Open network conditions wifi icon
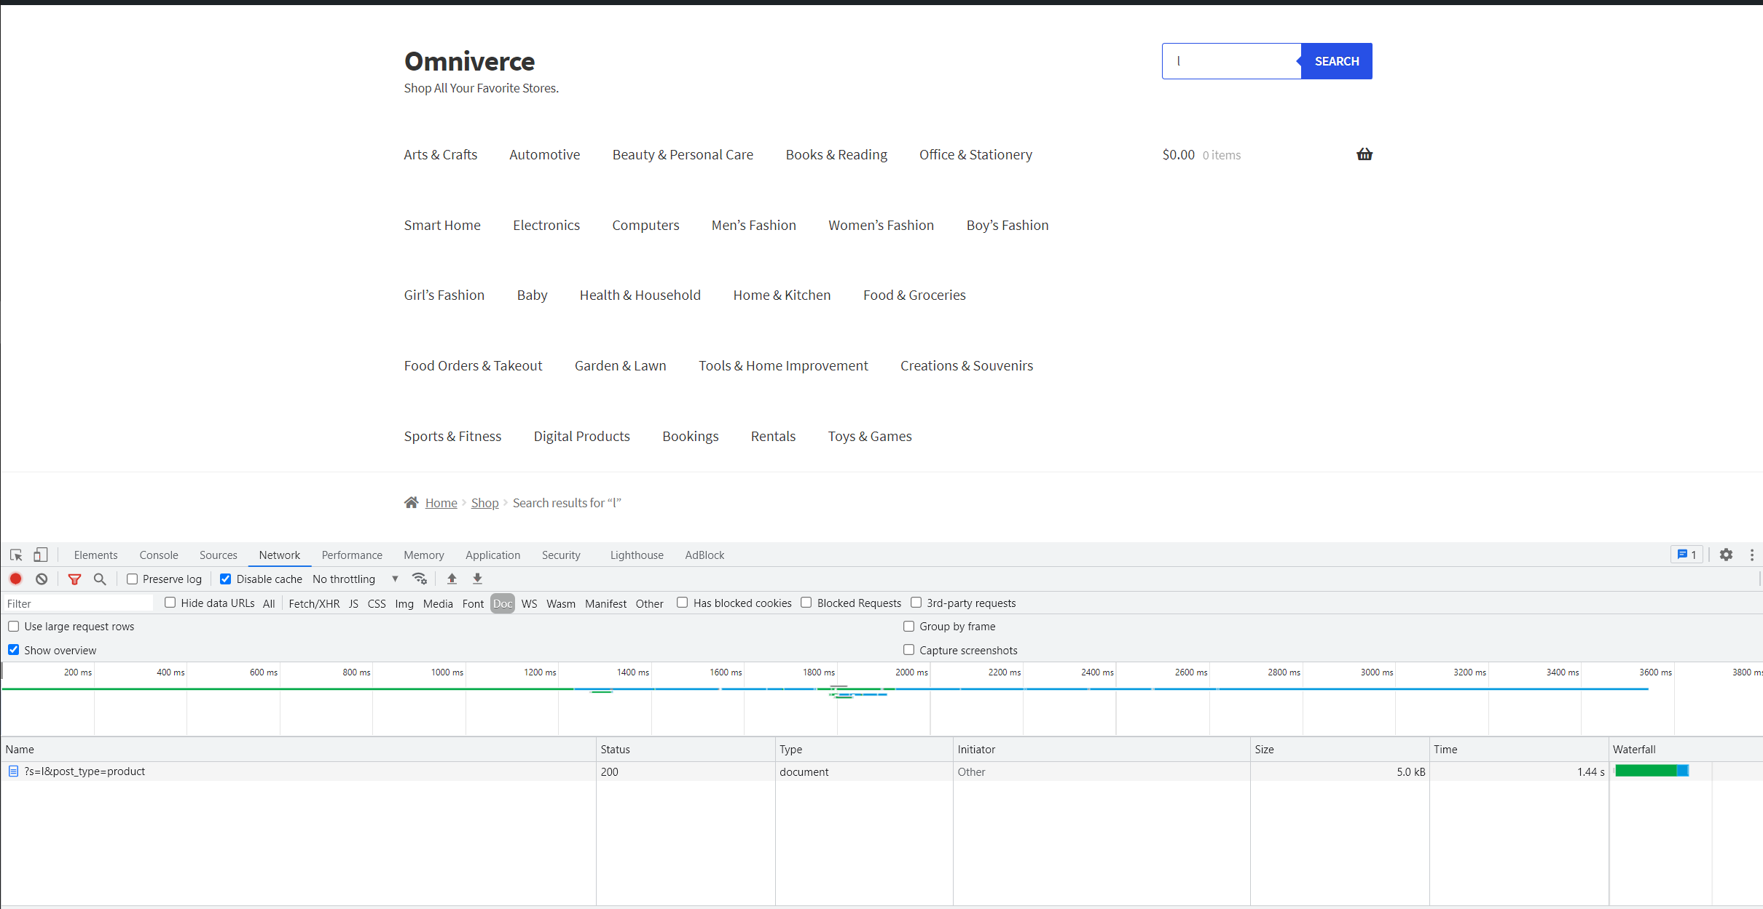This screenshot has height=909, width=1763. tap(420, 579)
